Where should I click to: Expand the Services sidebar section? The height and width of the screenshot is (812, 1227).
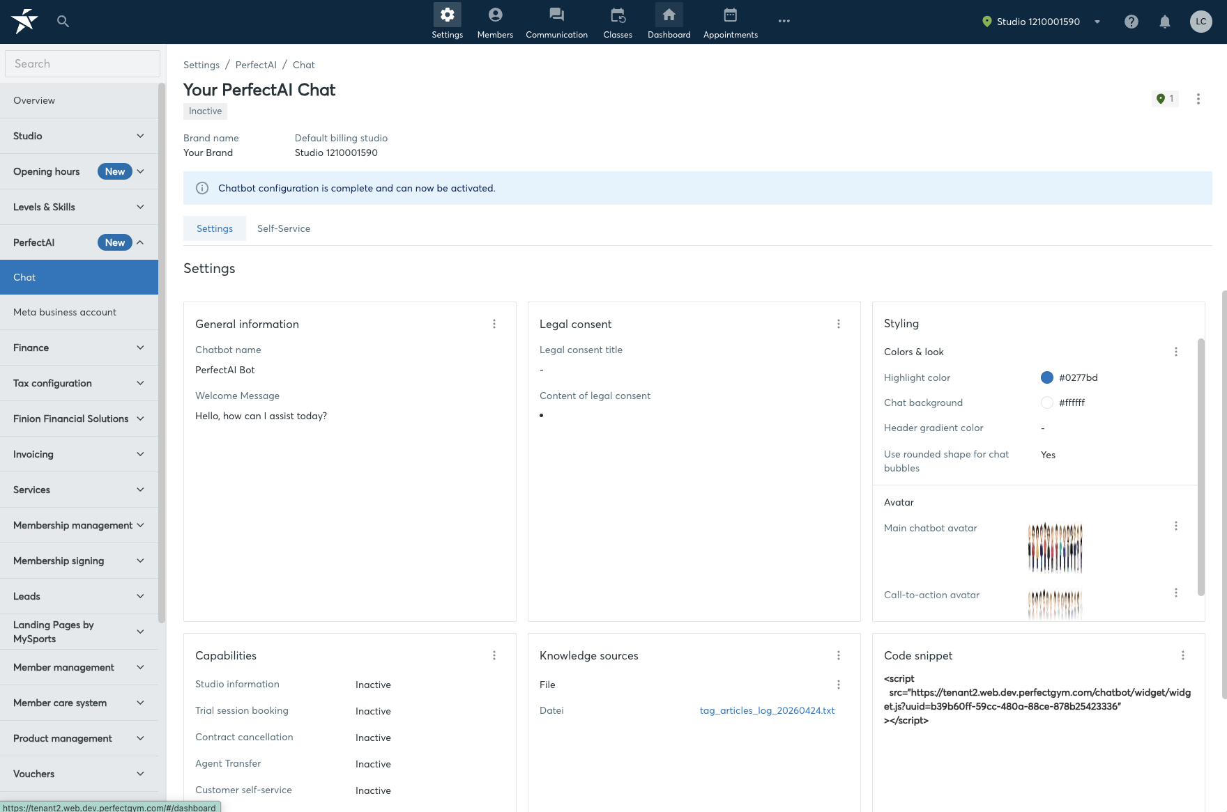click(79, 490)
